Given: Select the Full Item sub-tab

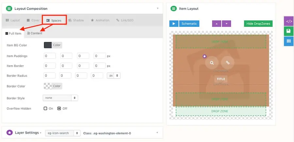Looking at the screenshot, I should (x=13, y=33).
